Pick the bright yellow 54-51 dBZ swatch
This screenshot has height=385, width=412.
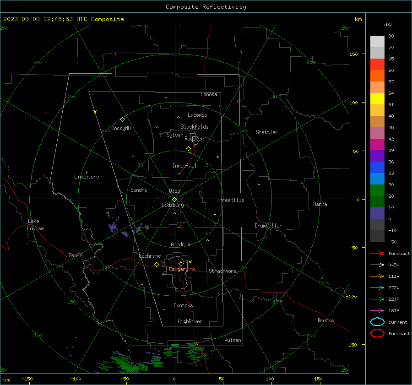377,98
